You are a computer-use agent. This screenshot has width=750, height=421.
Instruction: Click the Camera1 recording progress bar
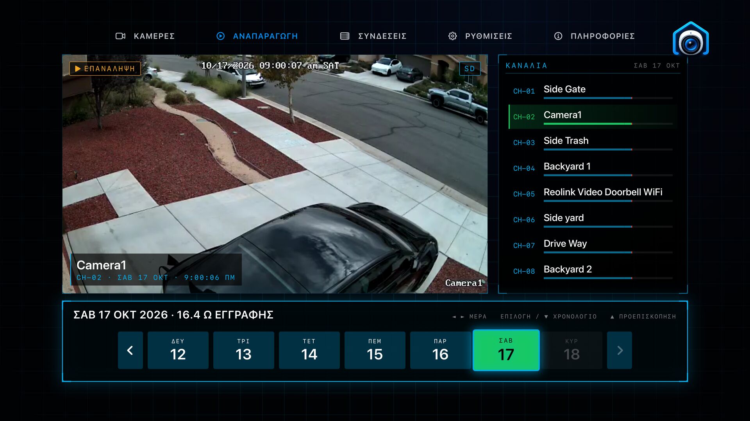point(608,124)
